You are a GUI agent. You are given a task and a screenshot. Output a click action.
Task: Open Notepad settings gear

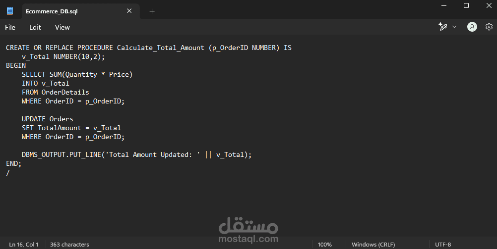[489, 27]
